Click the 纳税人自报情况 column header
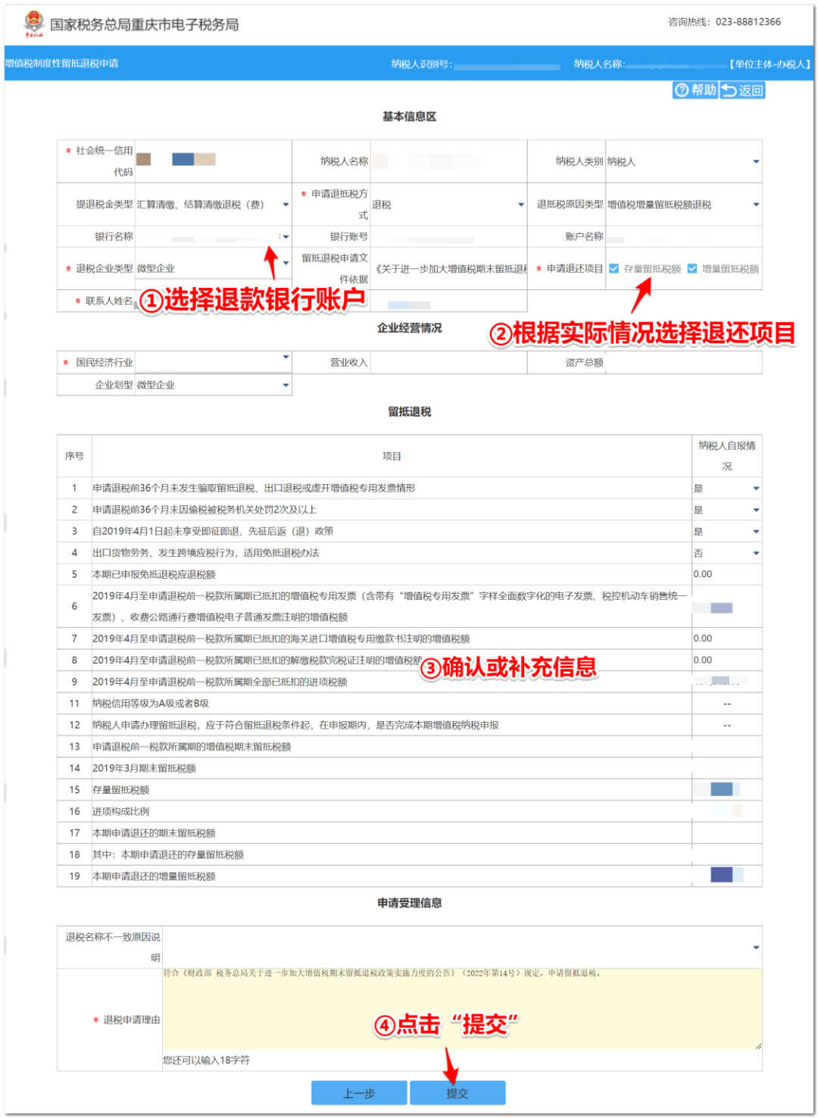 [727, 455]
